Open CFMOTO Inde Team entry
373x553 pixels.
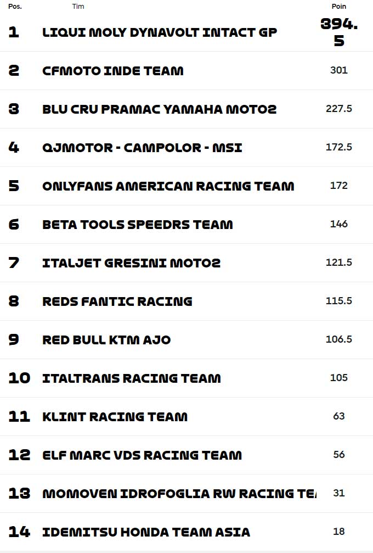187,70
